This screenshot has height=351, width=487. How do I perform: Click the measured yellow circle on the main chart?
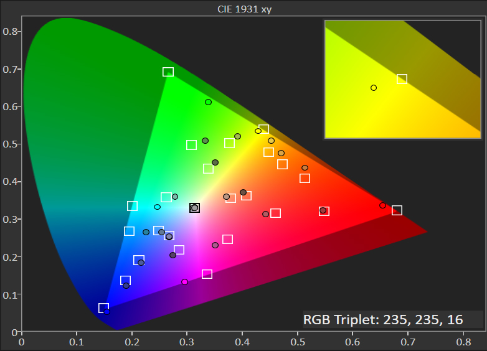point(258,131)
